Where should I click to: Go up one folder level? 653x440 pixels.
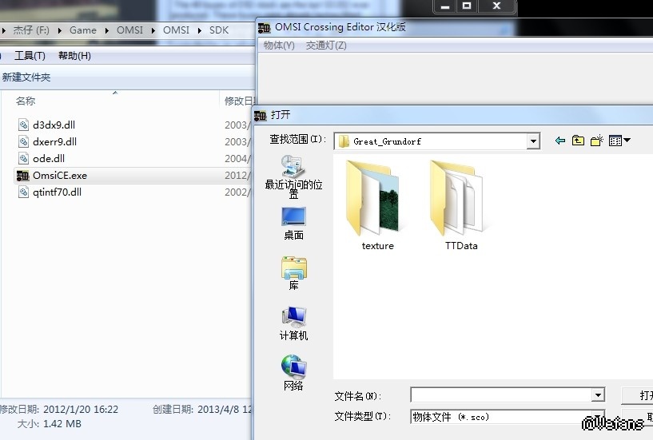(578, 141)
